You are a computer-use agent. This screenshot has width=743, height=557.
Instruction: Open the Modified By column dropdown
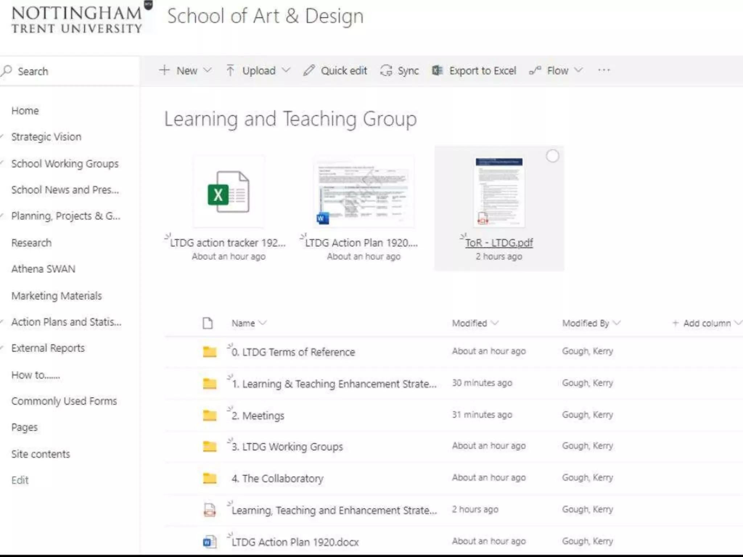click(616, 323)
